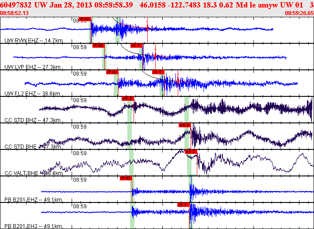The image size is (314, 229).
Task: Click the green S-window band on STD BHZ trace
Action: 187,110
